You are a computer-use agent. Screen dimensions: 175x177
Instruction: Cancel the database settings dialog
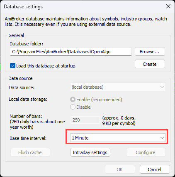tap(155, 170)
